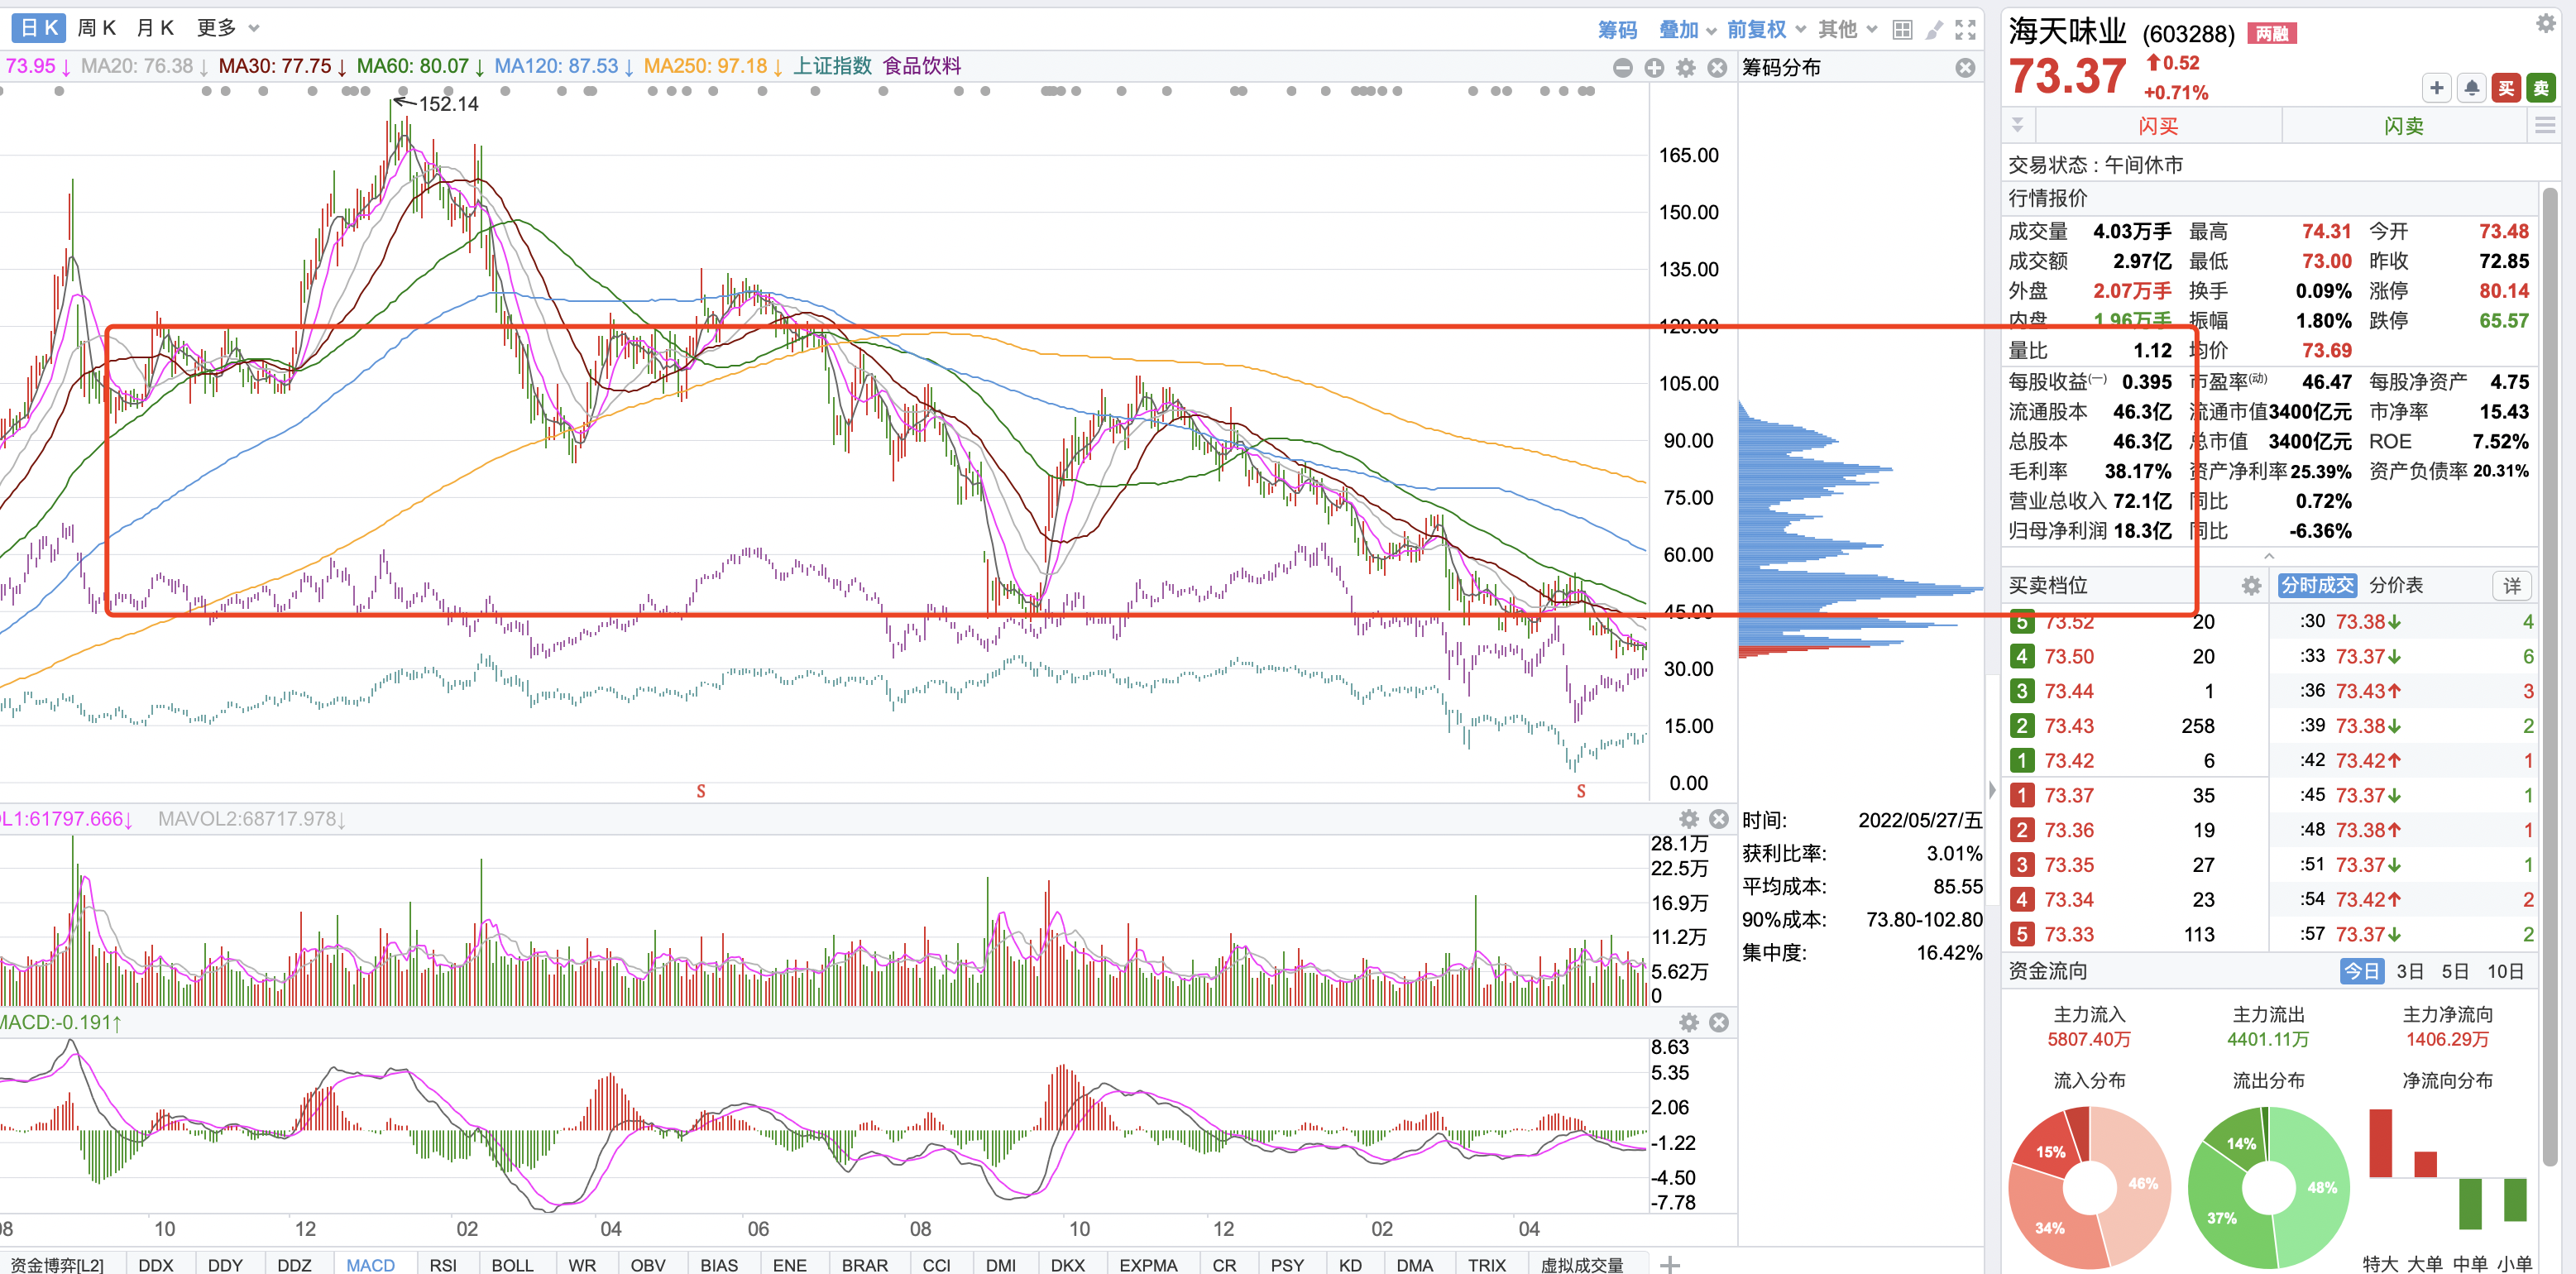This screenshot has height=1274, width=2576.
Task: Zoom in K-line chart with plus icon
Action: click(1654, 68)
